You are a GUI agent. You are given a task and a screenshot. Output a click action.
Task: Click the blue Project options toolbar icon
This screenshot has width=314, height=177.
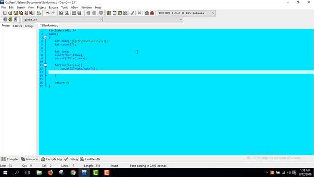pyautogui.click(x=16, y=20)
